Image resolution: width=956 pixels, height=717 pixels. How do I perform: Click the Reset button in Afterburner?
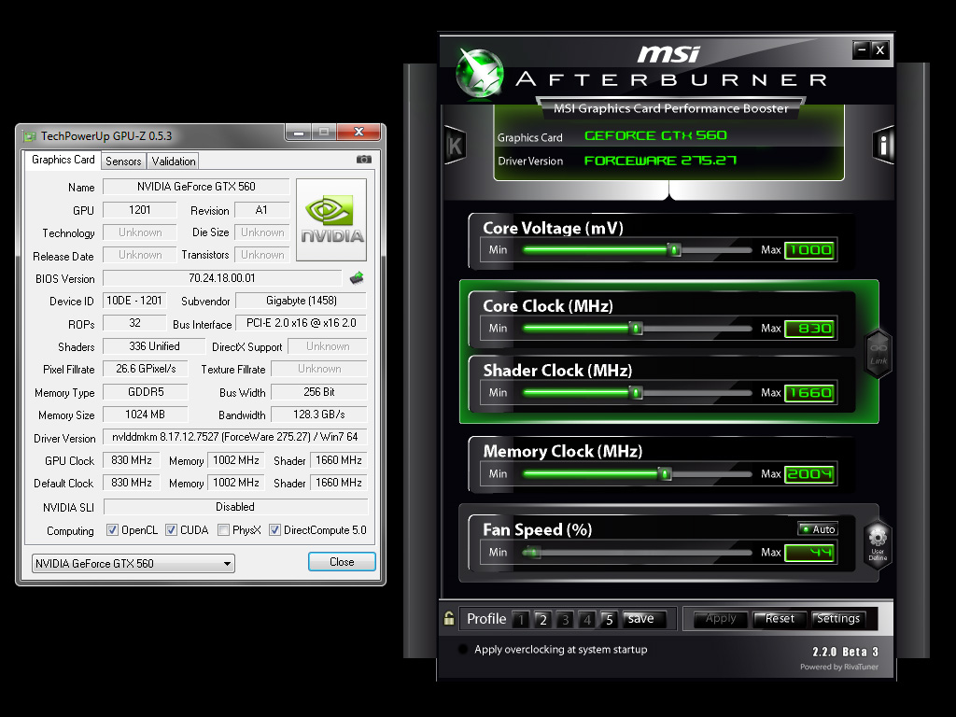pos(780,618)
